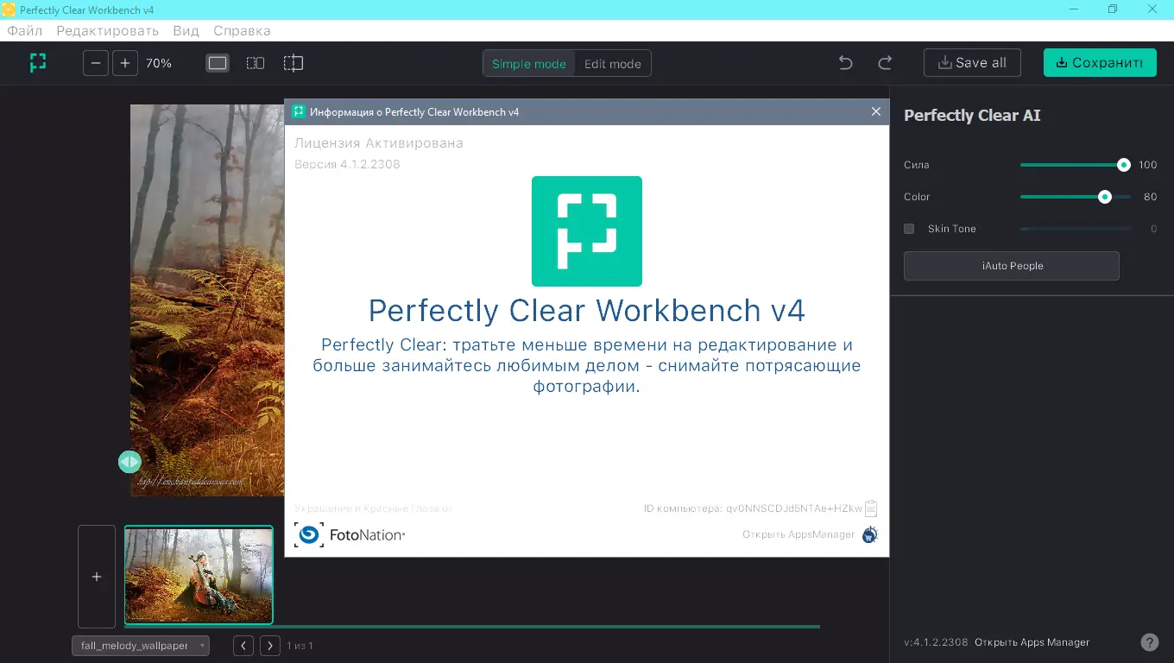Open the Редактировать menu
Image resolution: width=1174 pixels, height=663 pixels.
(x=108, y=30)
